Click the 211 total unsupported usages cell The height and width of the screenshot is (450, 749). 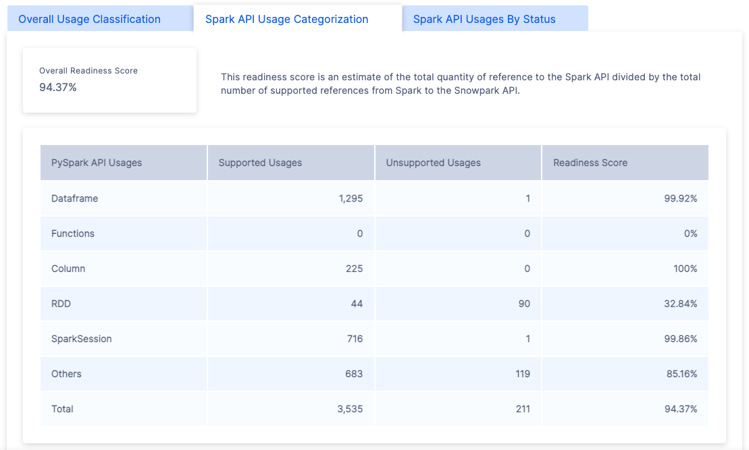(524, 409)
